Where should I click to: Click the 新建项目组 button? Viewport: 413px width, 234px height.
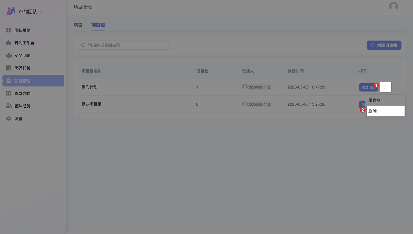tap(384, 45)
